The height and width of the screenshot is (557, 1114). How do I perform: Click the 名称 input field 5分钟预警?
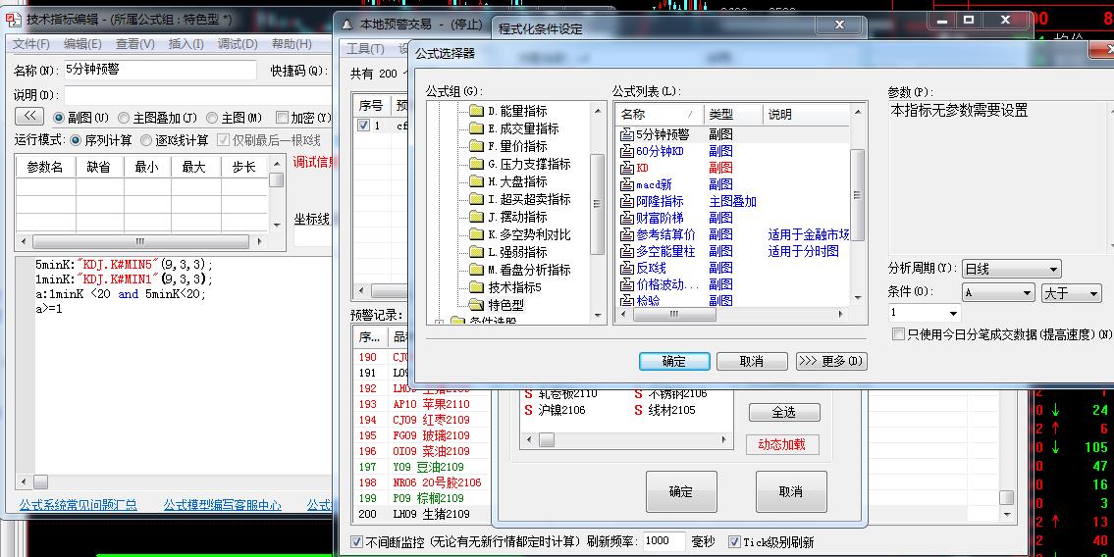click(x=159, y=71)
